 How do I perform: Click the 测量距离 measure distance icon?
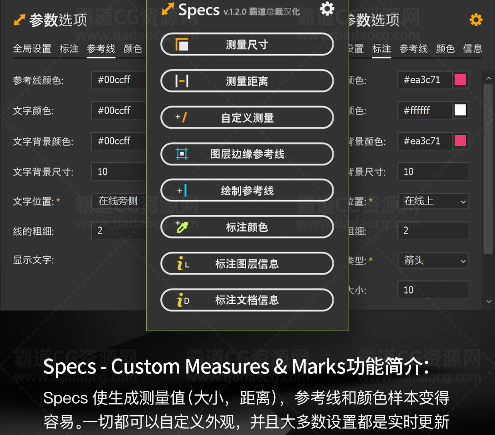click(x=182, y=81)
